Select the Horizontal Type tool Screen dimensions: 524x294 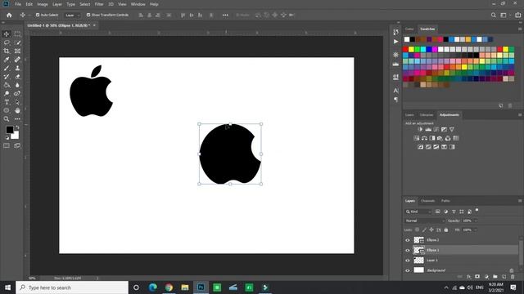pos(7,102)
